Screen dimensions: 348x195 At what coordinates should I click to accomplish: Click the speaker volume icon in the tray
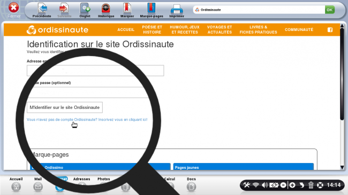click(264, 185)
